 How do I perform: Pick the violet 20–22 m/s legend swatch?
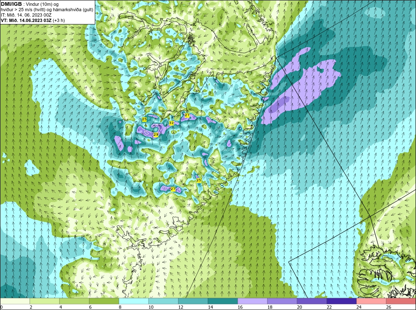[312, 301]
